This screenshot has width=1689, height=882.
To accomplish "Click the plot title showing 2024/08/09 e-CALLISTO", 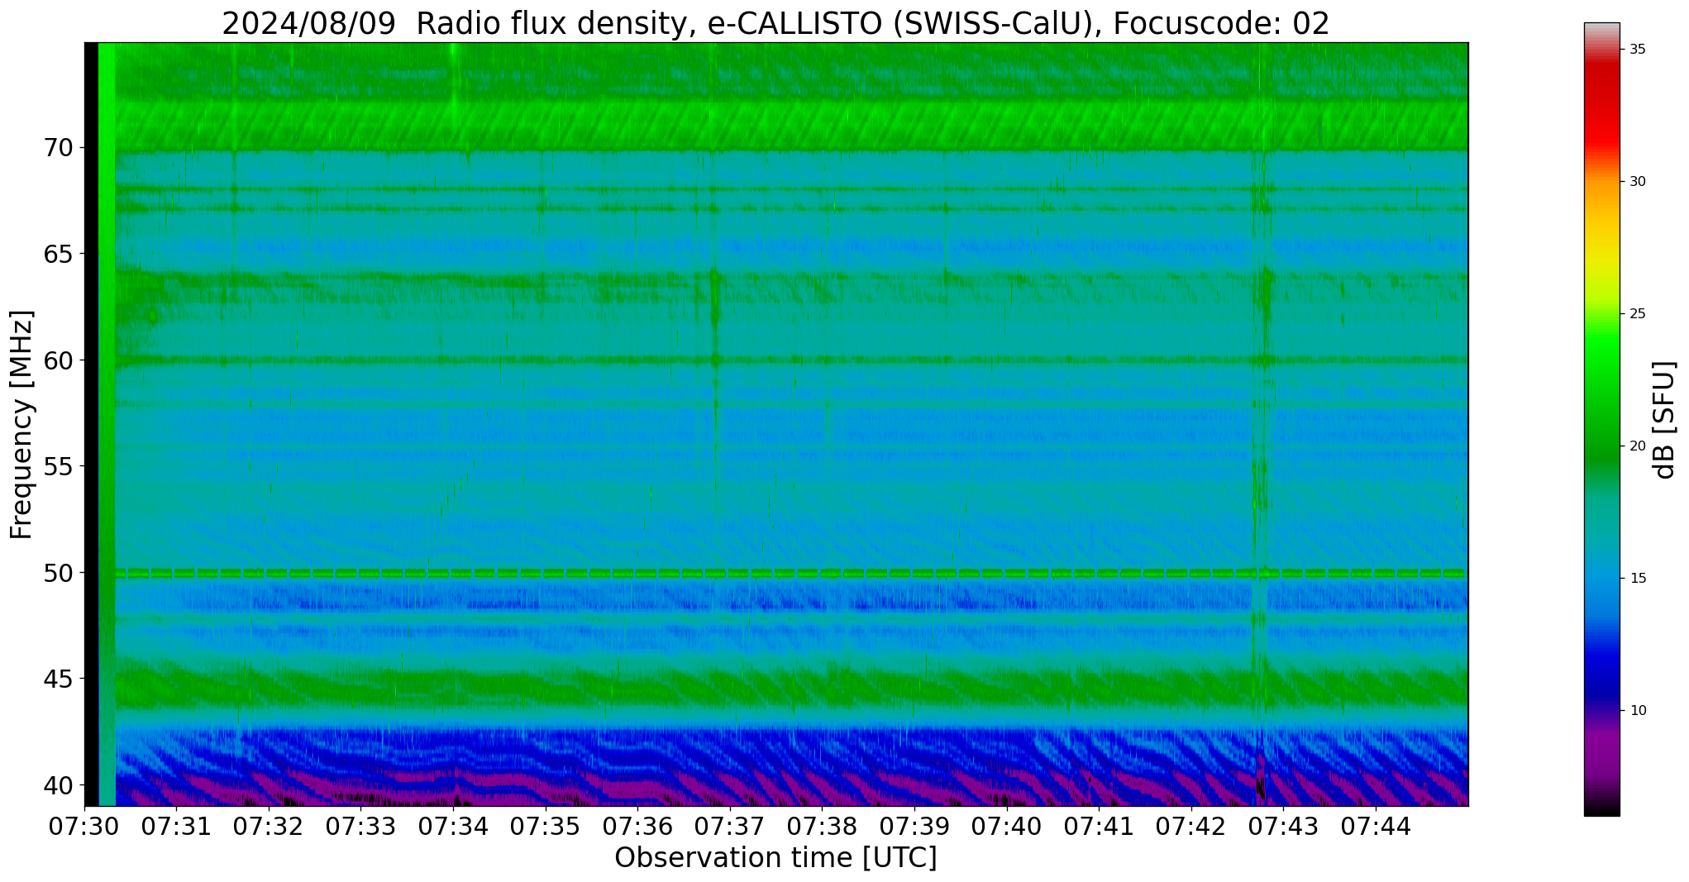I will [x=775, y=23].
